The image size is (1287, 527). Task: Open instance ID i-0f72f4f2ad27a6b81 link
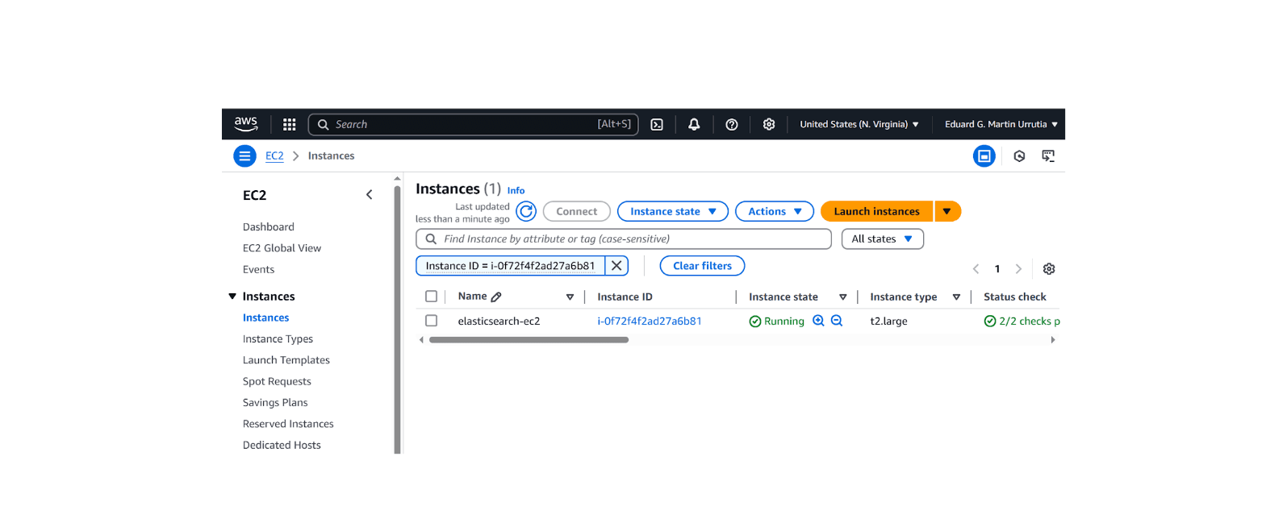[649, 321]
